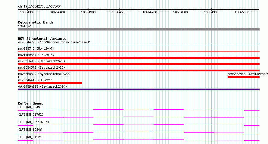Viewport: 268px width, 144px height.
Task: Click the magenta line of ILF3|NM_001137673
Action: click(139, 125)
